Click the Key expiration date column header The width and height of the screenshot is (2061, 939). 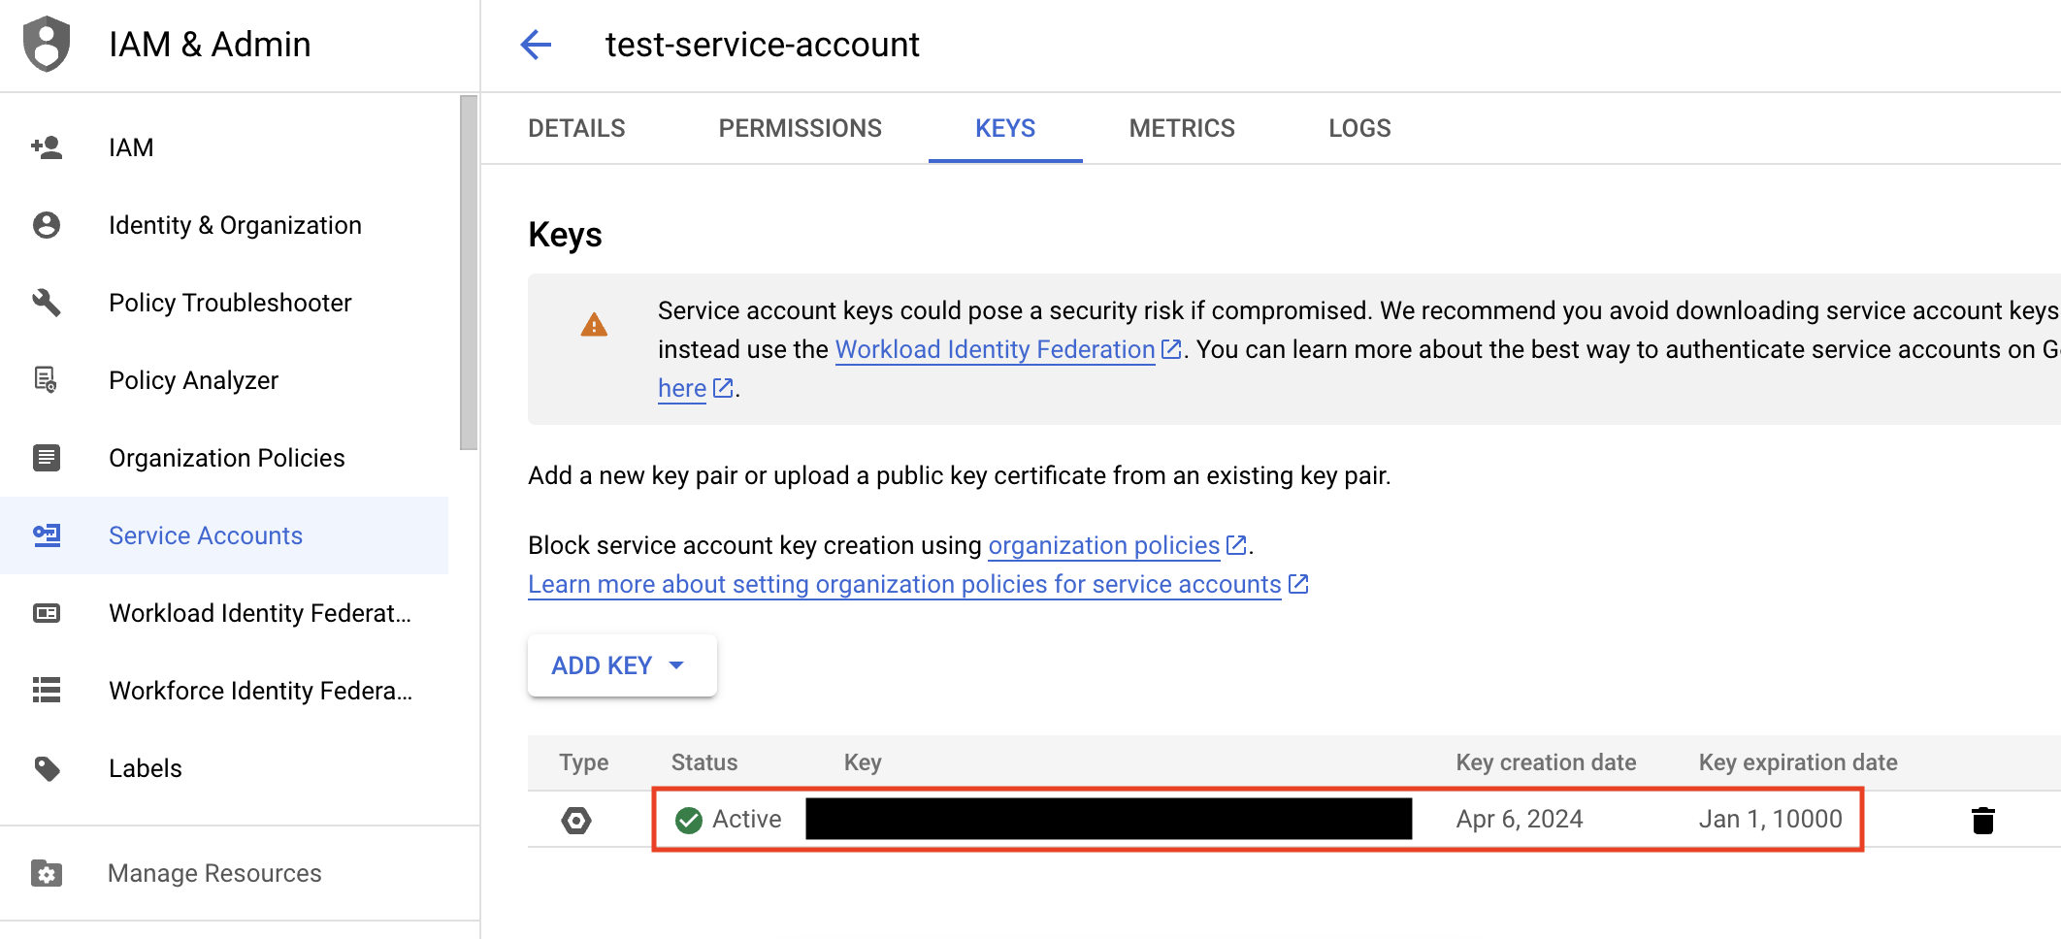tap(1798, 762)
